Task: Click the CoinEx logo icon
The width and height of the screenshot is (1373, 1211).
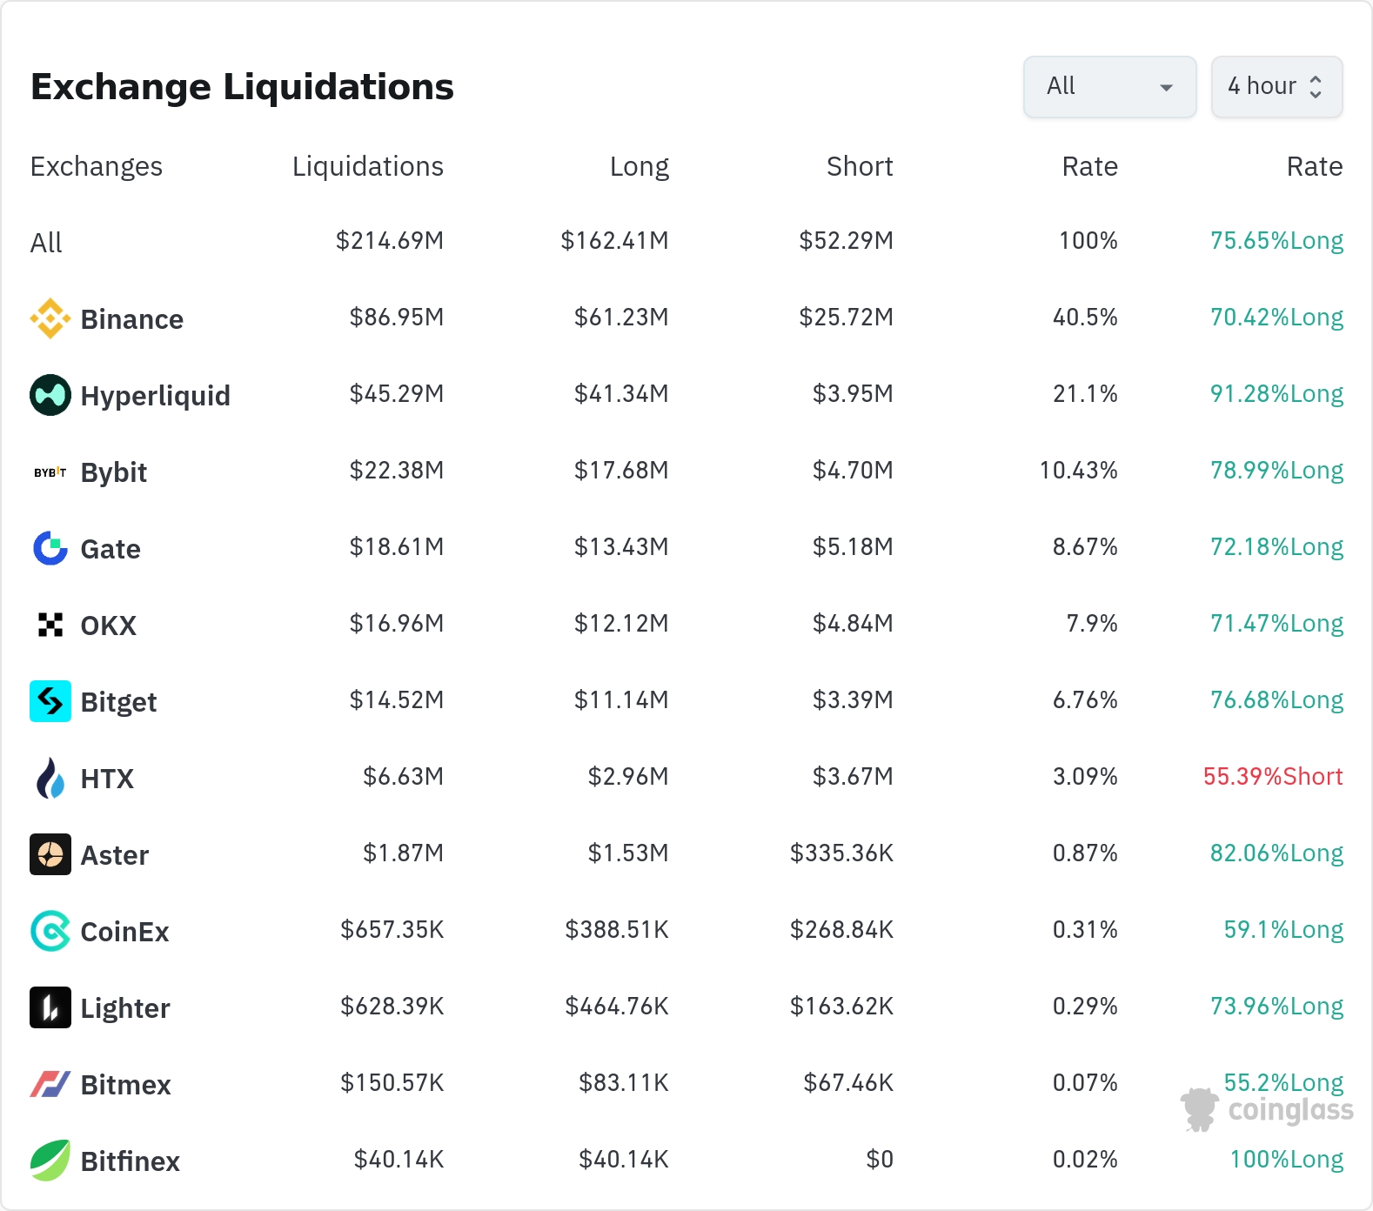Action: click(x=50, y=931)
